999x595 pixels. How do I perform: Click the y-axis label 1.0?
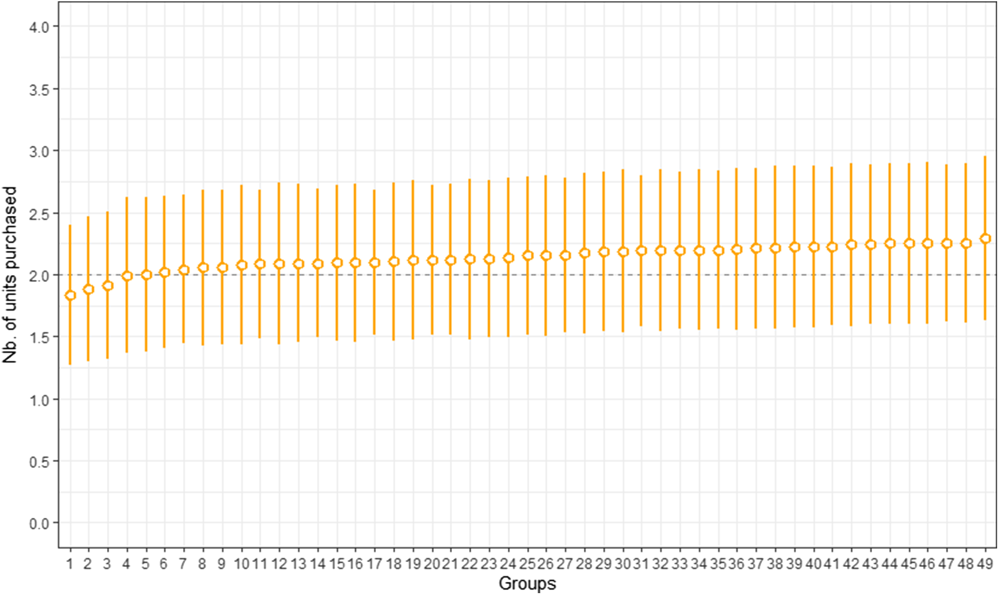pos(38,400)
